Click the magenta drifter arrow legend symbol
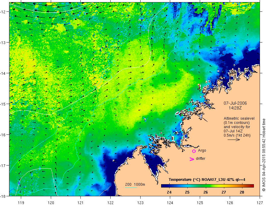 coord(192,159)
